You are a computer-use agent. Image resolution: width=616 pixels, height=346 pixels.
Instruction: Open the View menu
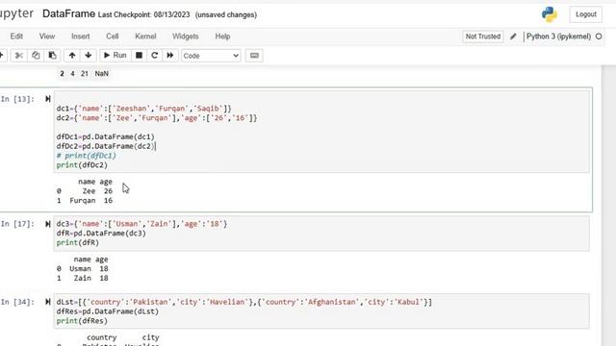(47, 37)
